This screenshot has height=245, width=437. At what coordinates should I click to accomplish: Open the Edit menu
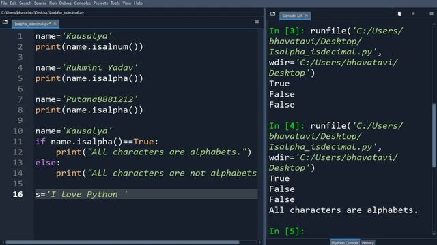pos(13,3)
